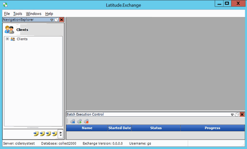Viewport: 247px width, 149px height.
Task: Minimize the Latitude.Exchange window
Action: click(219, 4)
